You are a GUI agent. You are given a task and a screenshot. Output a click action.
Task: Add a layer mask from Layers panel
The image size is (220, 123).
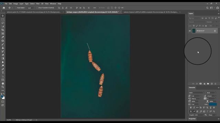click(200, 84)
